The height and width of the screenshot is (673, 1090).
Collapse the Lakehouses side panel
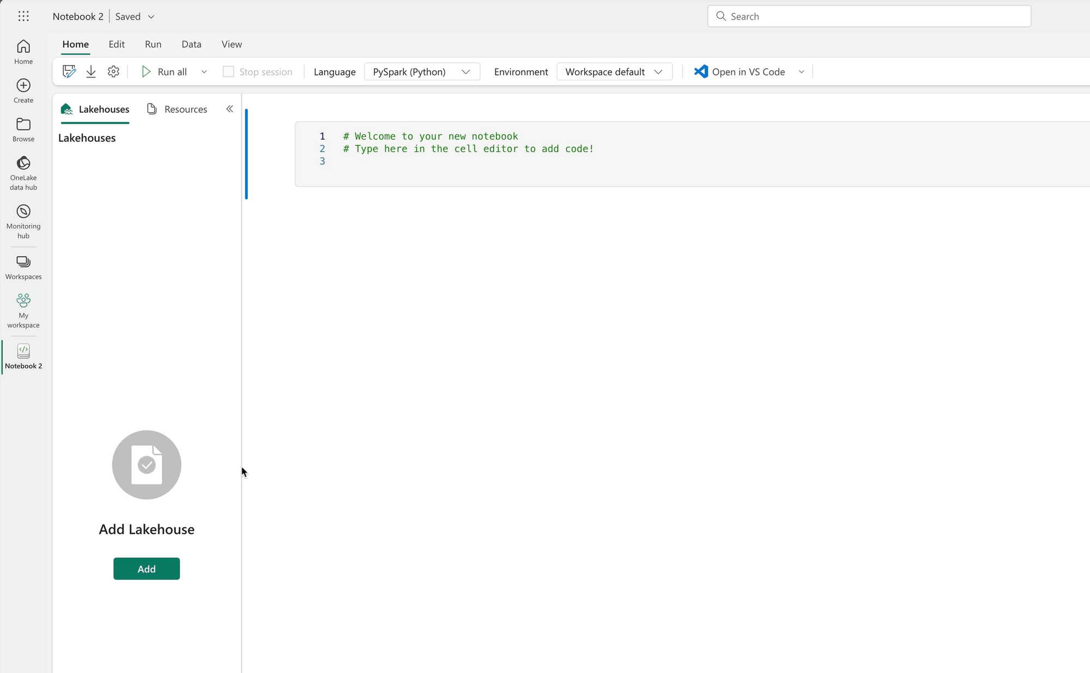pyautogui.click(x=229, y=109)
